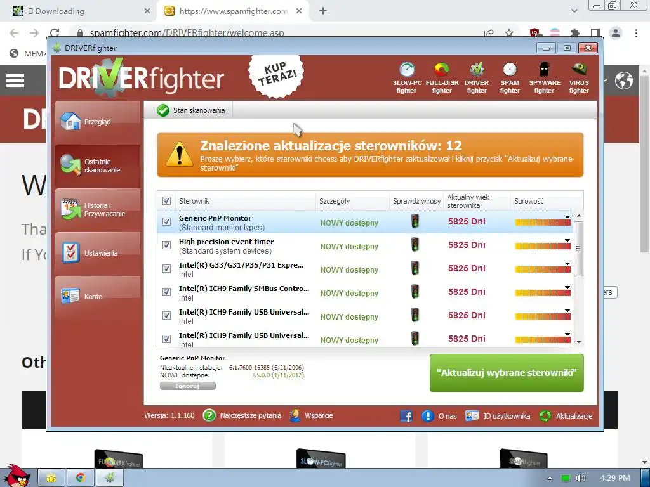Expand severity dropdown for Generic PnP Monitor

[567, 217]
